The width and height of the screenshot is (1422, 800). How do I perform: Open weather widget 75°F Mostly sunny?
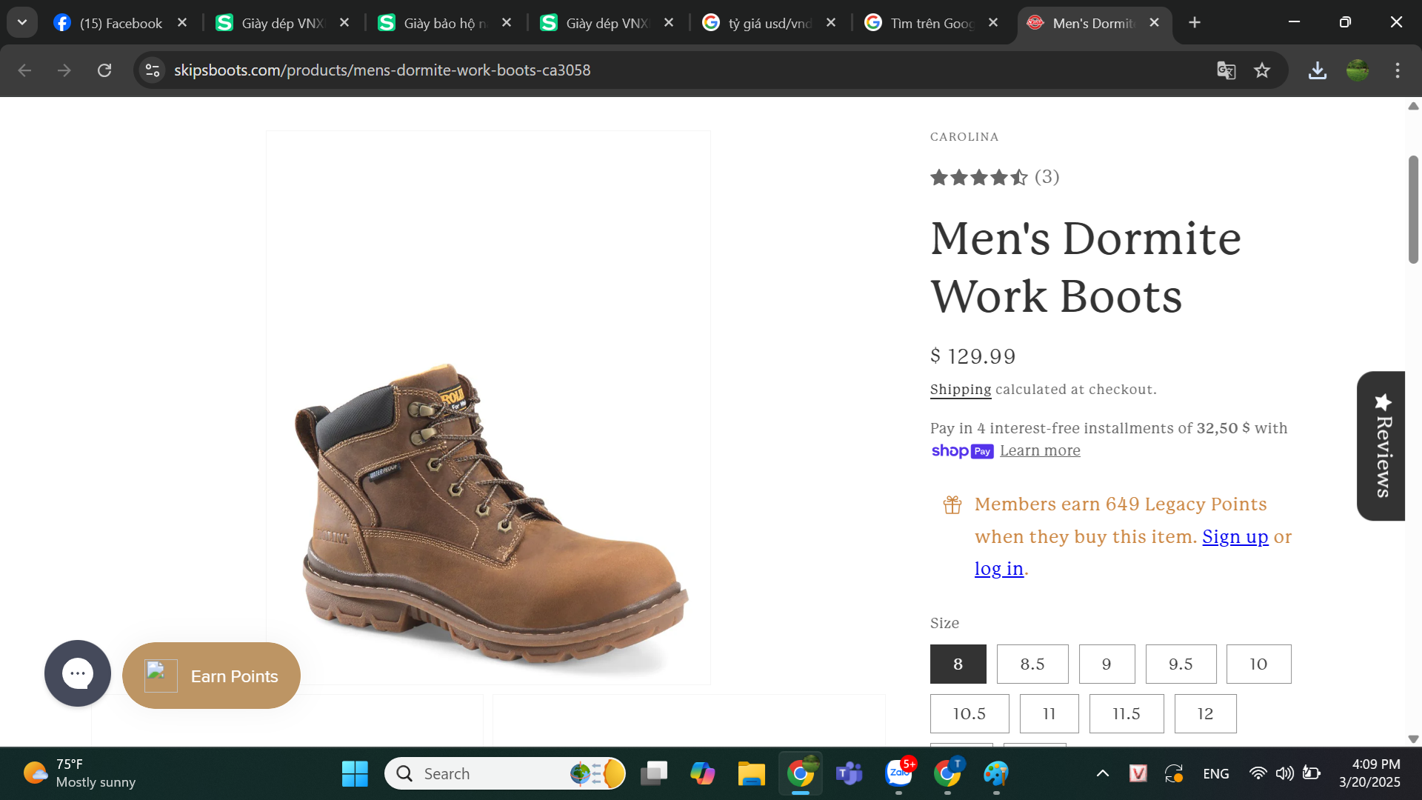[79, 773]
